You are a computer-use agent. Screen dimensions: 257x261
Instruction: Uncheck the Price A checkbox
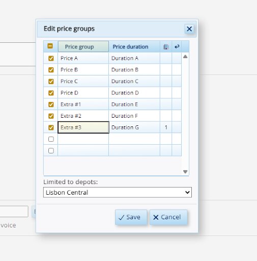[x=51, y=58]
